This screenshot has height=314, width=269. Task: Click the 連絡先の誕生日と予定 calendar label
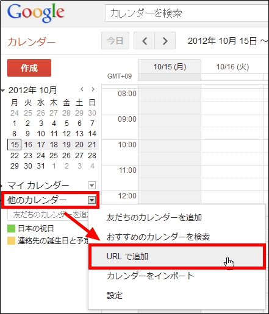coord(53,241)
